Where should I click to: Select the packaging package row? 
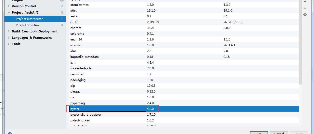(184, 80)
